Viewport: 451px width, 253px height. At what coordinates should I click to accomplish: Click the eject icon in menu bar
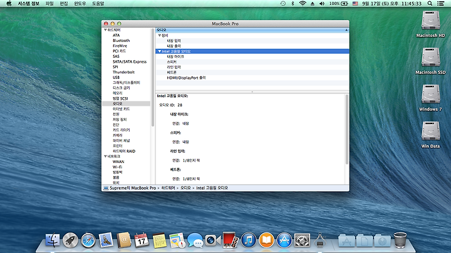(x=313, y=4)
